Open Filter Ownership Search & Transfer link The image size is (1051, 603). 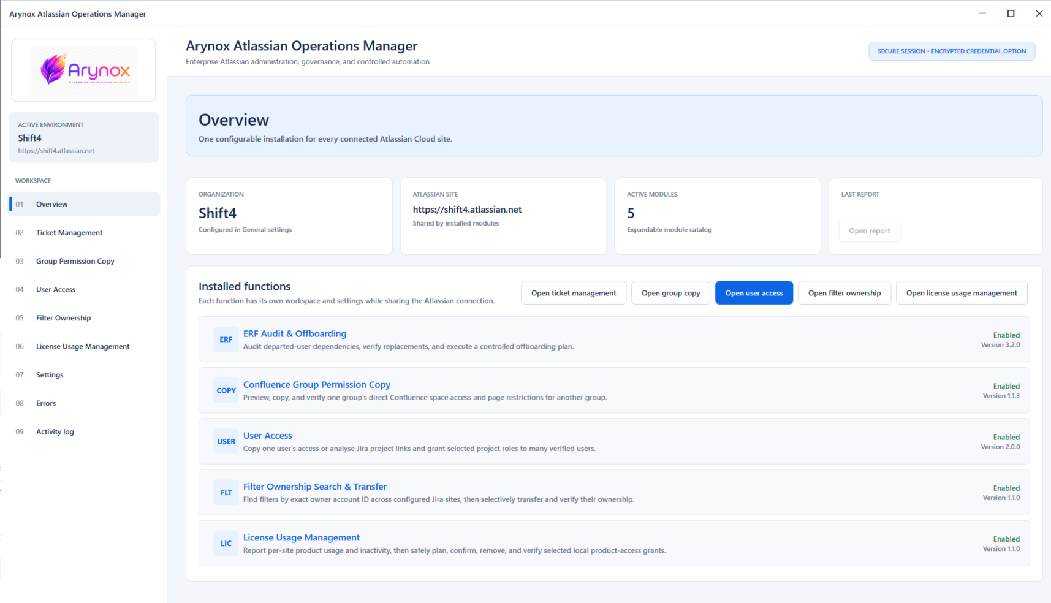tap(315, 487)
